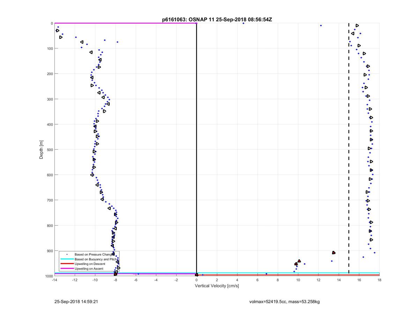
Task: Select the 'Depth [m]' y-axis label
Action: coord(41,150)
